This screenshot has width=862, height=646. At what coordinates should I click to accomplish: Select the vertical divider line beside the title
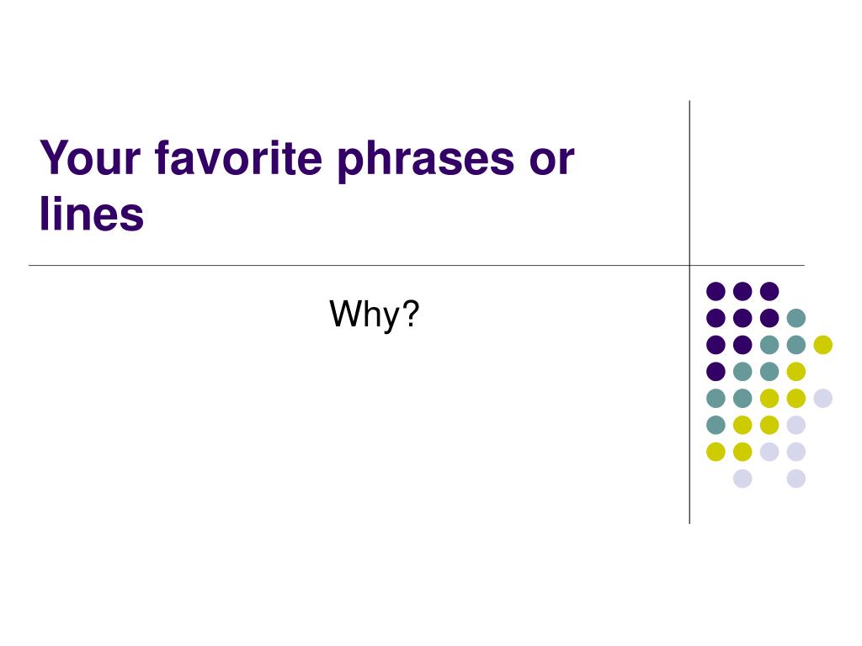click(689, 312)
